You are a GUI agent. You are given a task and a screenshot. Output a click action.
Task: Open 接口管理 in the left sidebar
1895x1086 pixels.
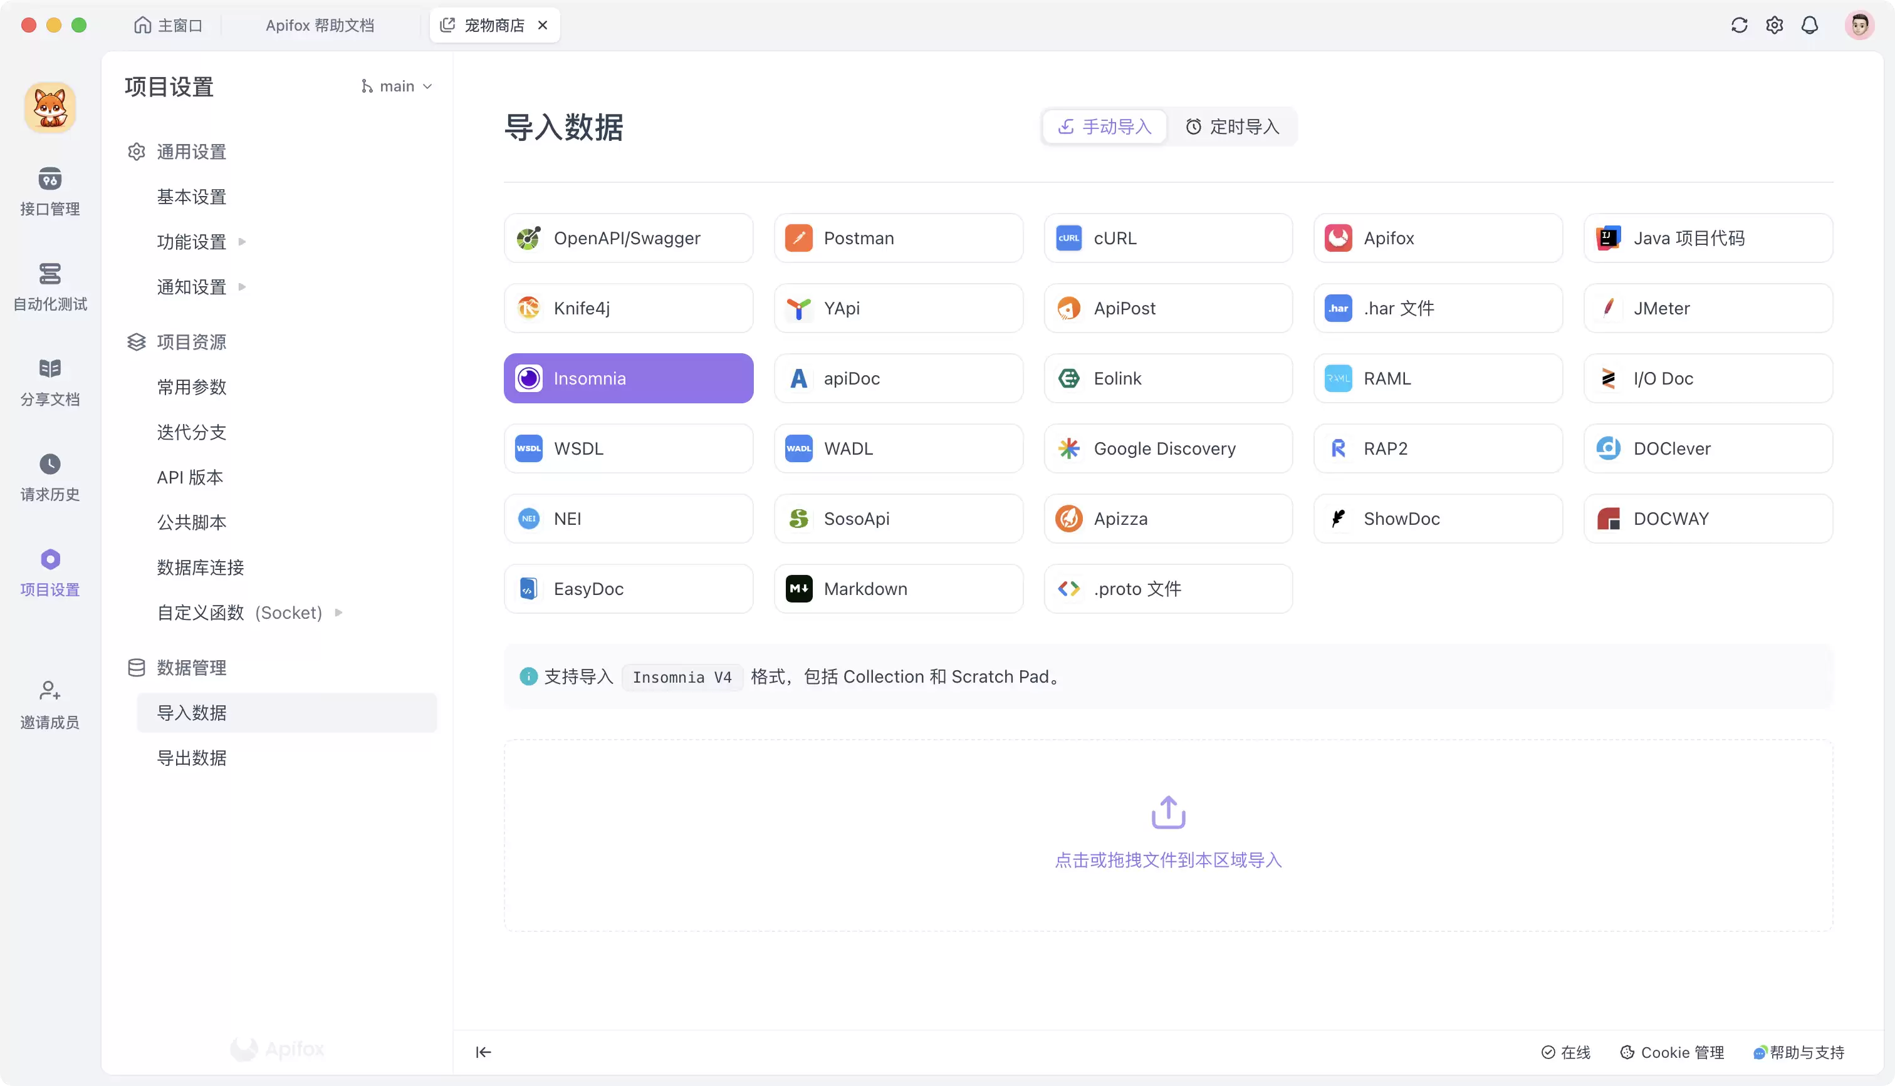[50, 192]
